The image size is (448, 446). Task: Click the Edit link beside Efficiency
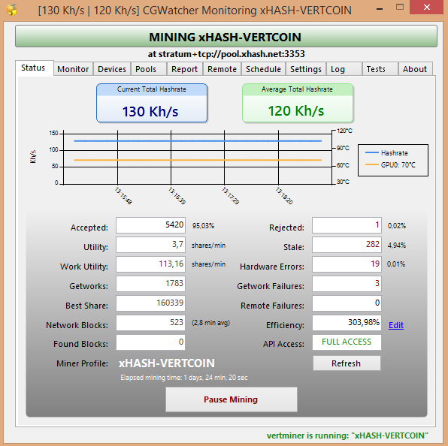pyautogui.click(x=396, y=325)
